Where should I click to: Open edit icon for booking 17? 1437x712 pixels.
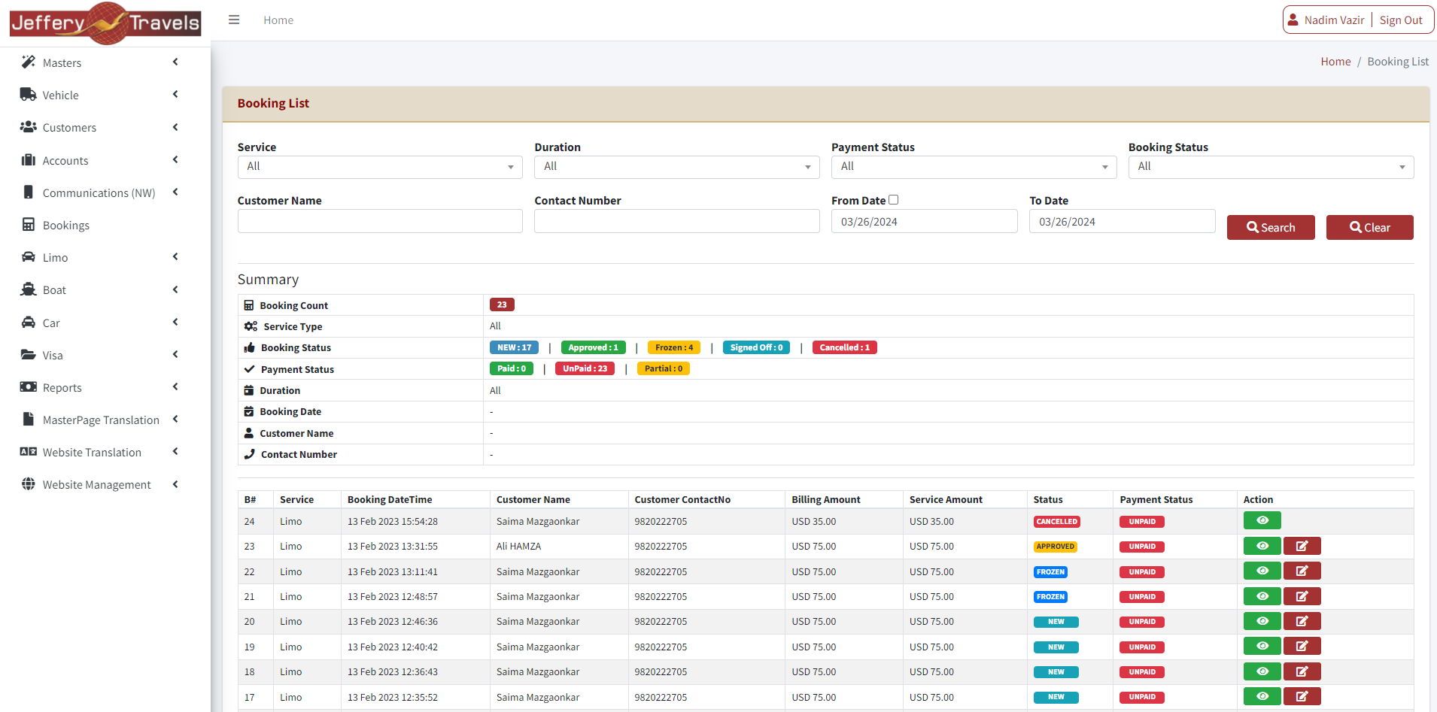(x=1302, y=697)
